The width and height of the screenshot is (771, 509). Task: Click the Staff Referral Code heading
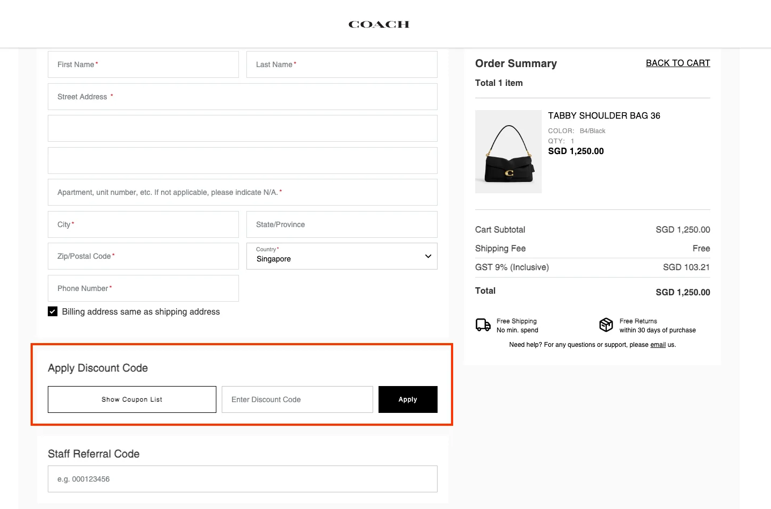coord(94,454)
